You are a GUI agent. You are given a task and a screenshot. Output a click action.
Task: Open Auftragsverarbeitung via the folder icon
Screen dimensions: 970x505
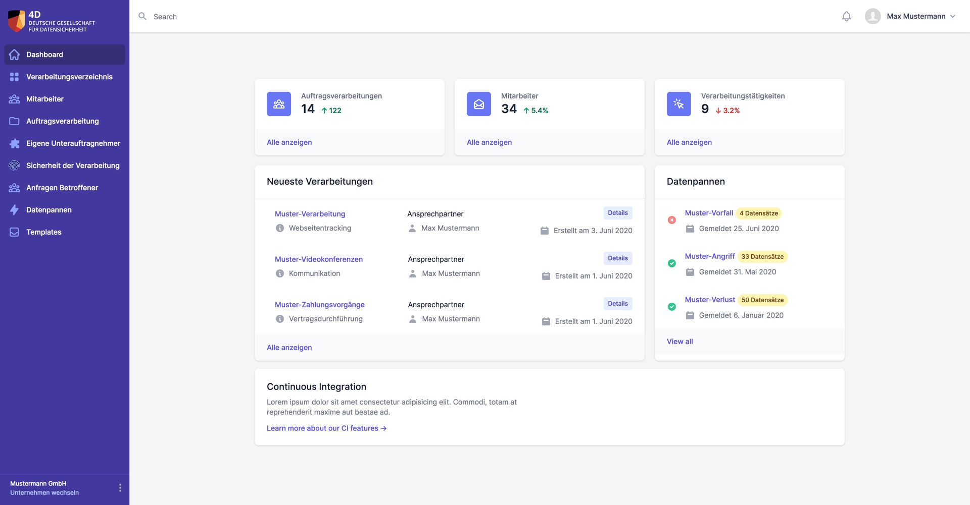[14, 121]
